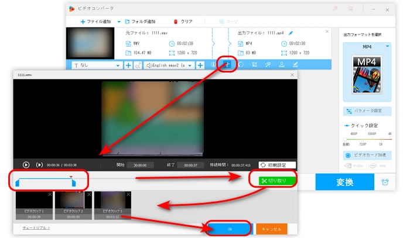Expand the arrow beside ファイル追加
The width and height of the screenshot is (410, 238).
click(119, 22)
